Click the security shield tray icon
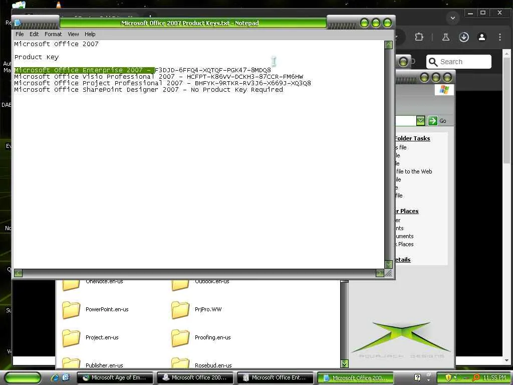Viewport: 513px width, 385px height. pyautogui.click(x=448, y=377)
